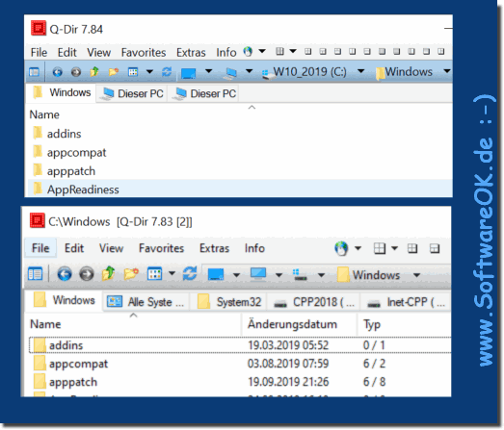Image resolution: width=504 pixels, height=430 pixels.
Task: Go forward using gray arrow in Q-Dir 7.83
Action: click(86, 274)
